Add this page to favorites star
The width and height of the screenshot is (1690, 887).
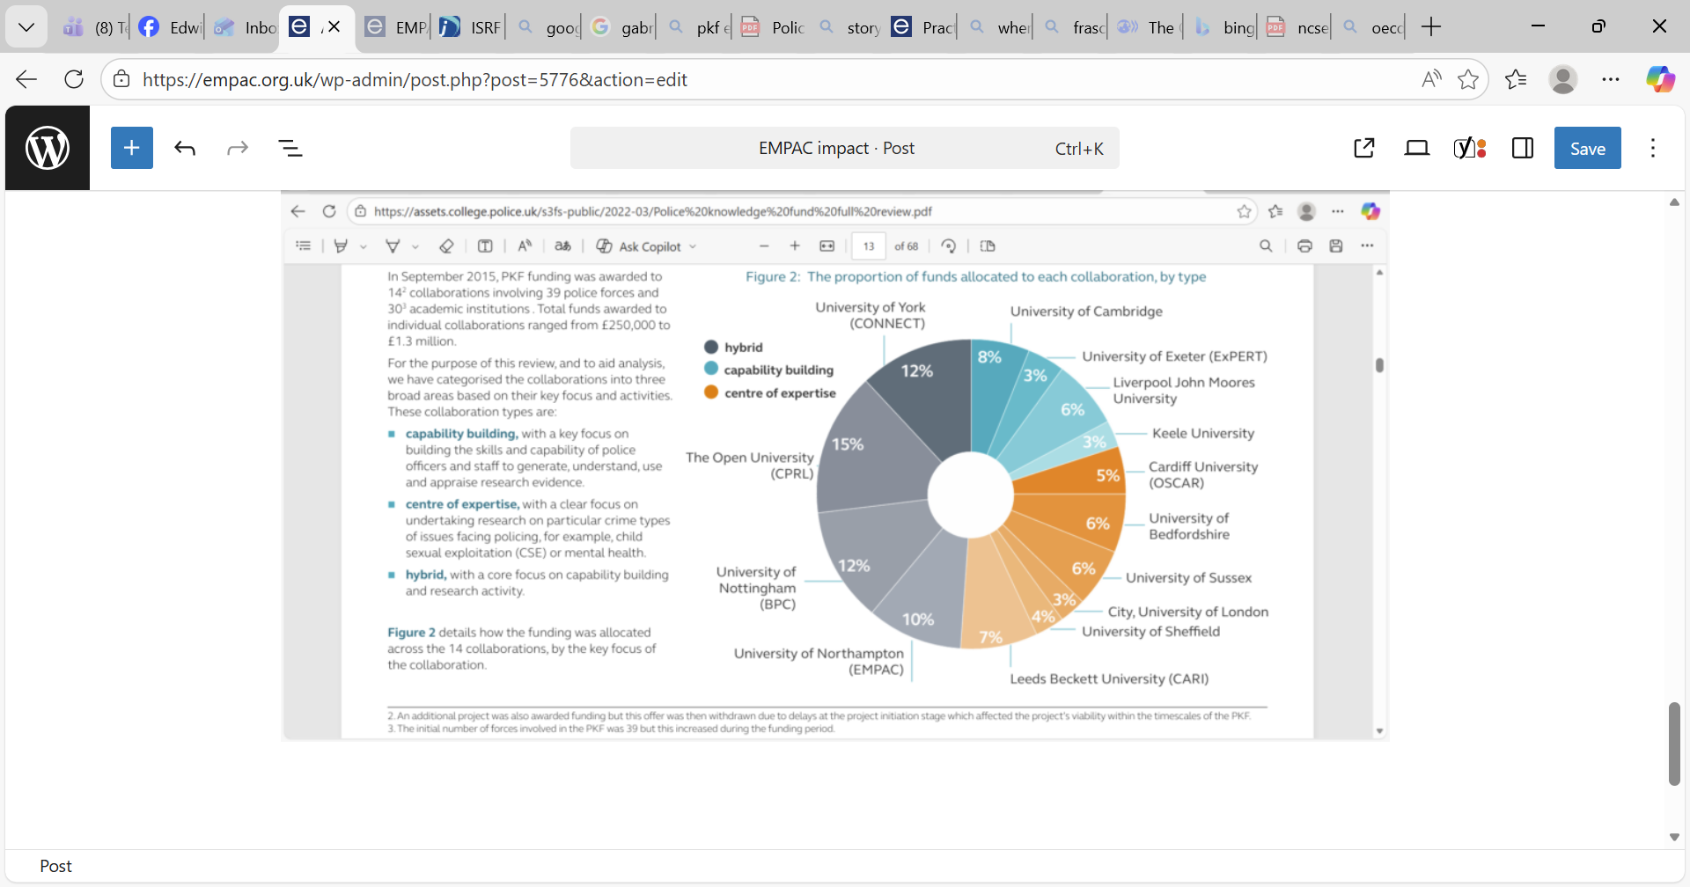1467,79
